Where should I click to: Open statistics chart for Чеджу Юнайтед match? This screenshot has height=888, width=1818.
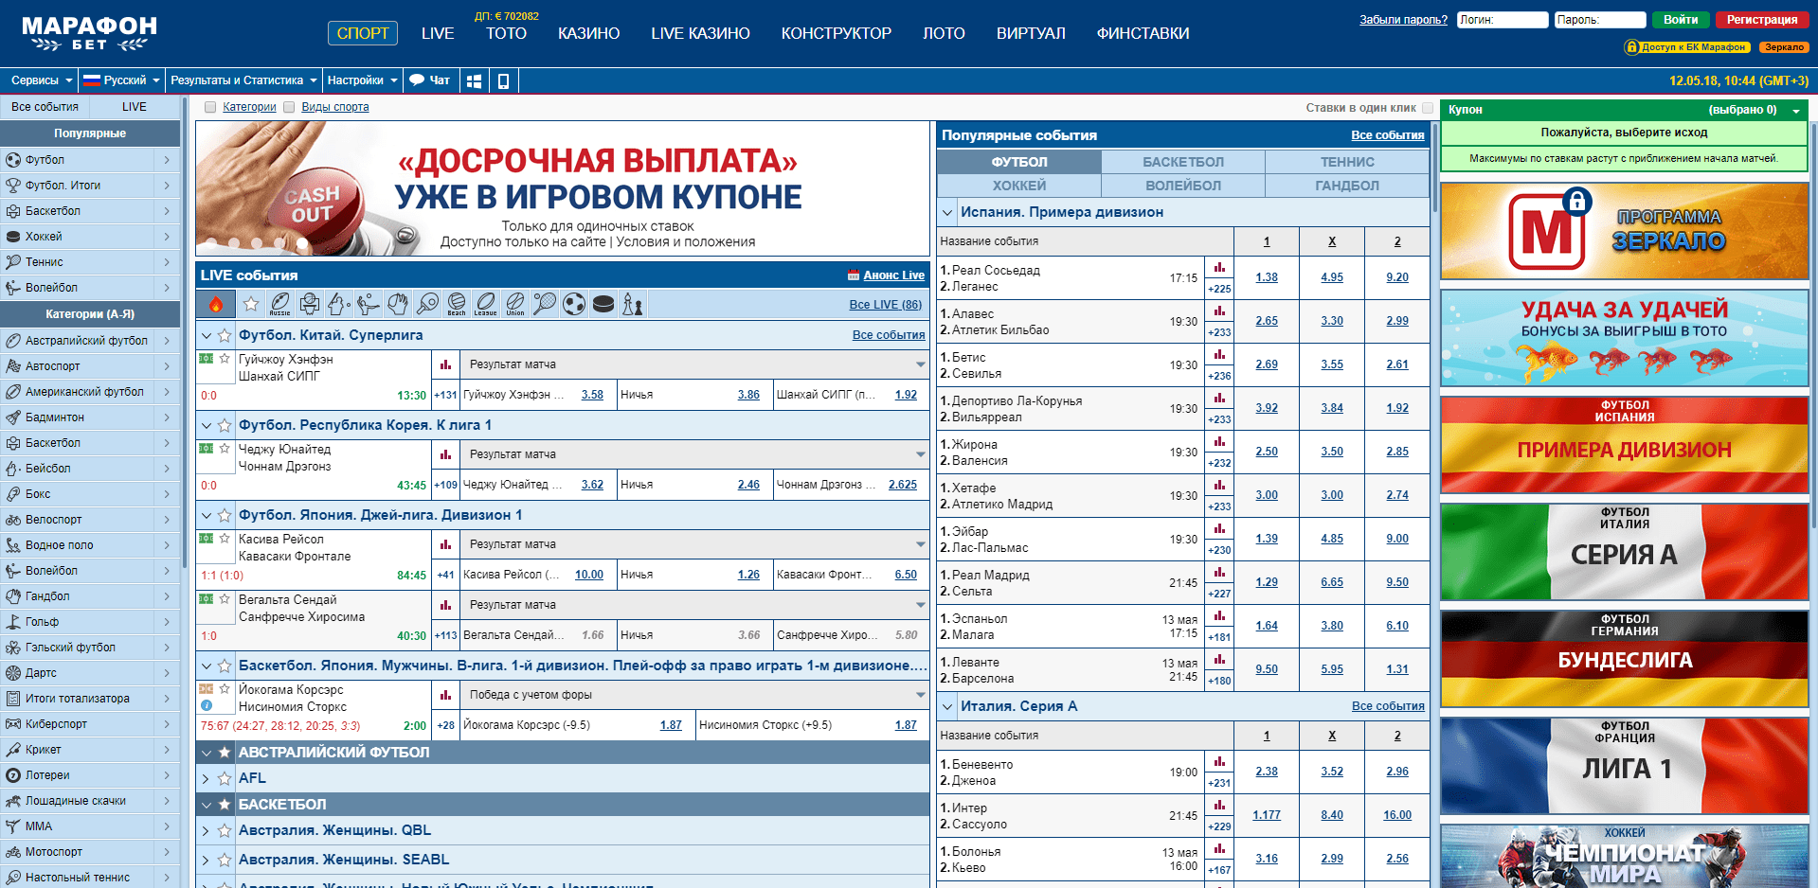click(x=445, y=454)
